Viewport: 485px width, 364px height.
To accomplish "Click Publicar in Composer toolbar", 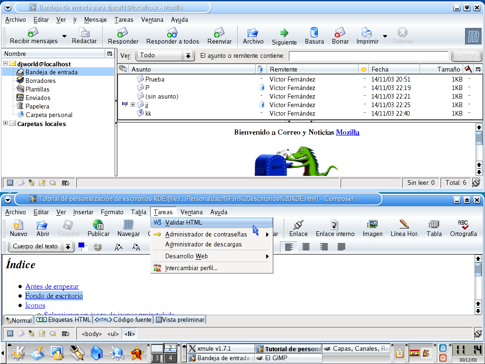I will pyautogui.click(x=99, y=228).
